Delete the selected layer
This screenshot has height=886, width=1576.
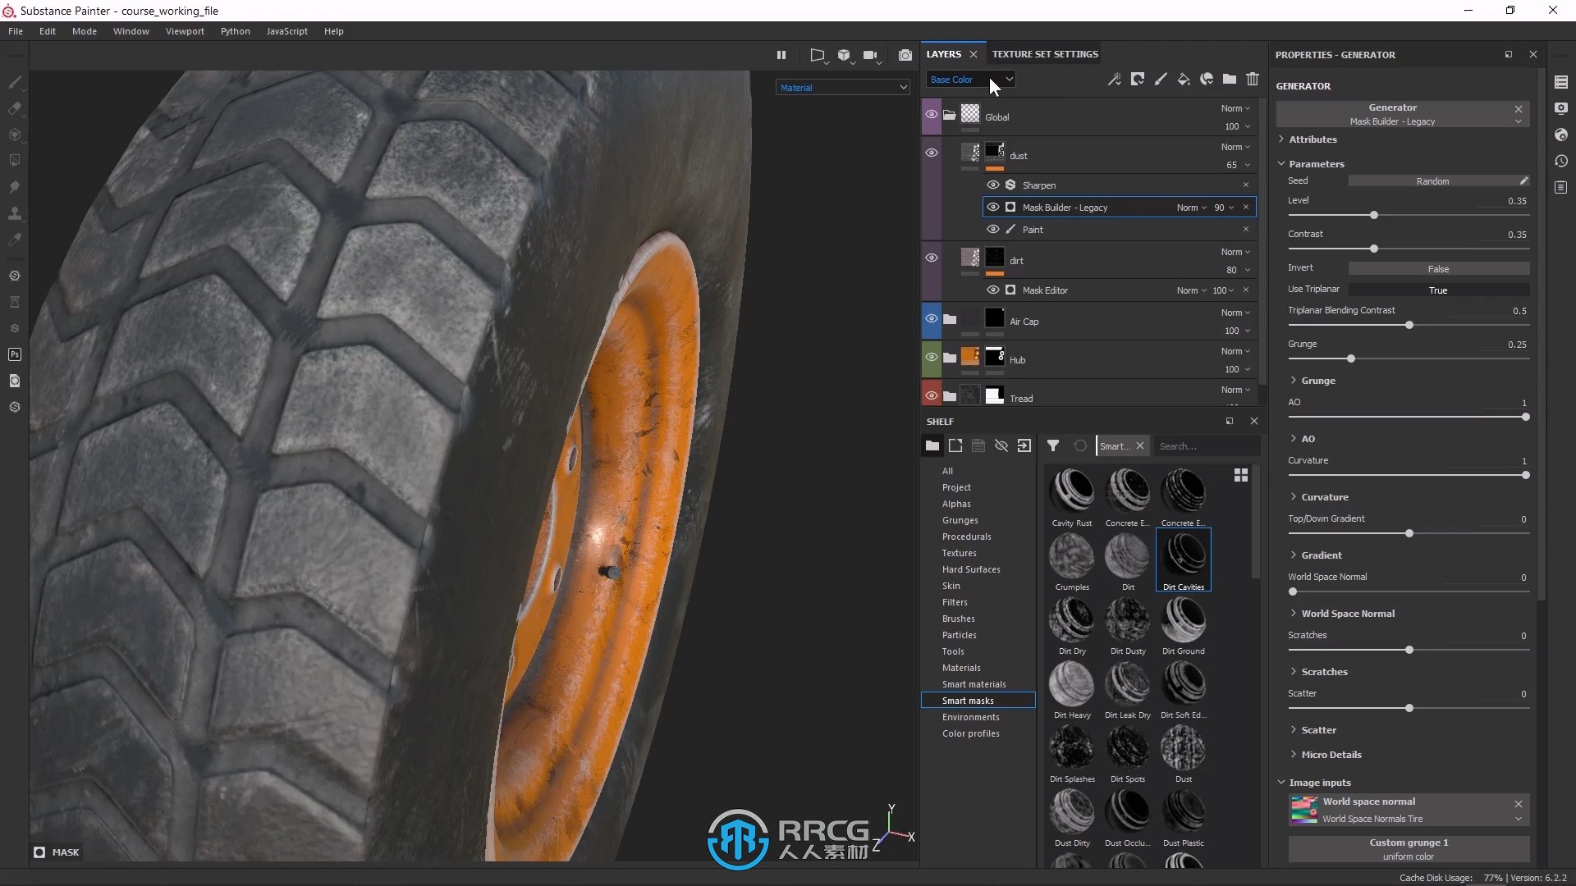(x=1253, y=80)
